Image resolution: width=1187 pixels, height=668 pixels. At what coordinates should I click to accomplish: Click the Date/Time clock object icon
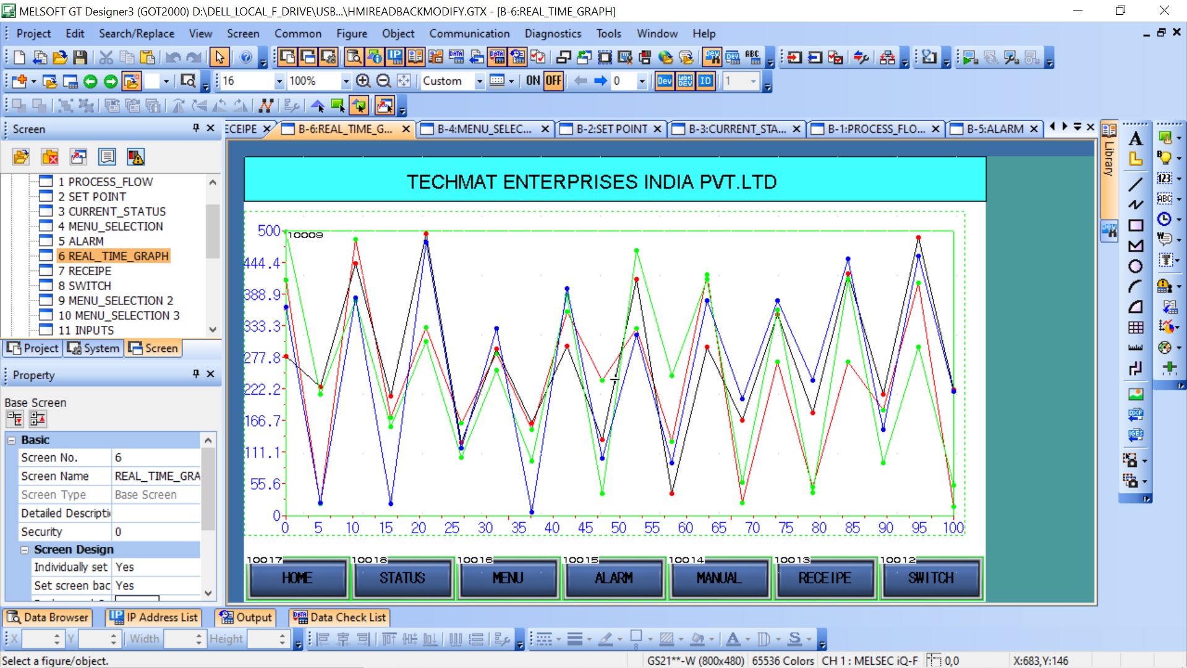tap(1165, 219)
